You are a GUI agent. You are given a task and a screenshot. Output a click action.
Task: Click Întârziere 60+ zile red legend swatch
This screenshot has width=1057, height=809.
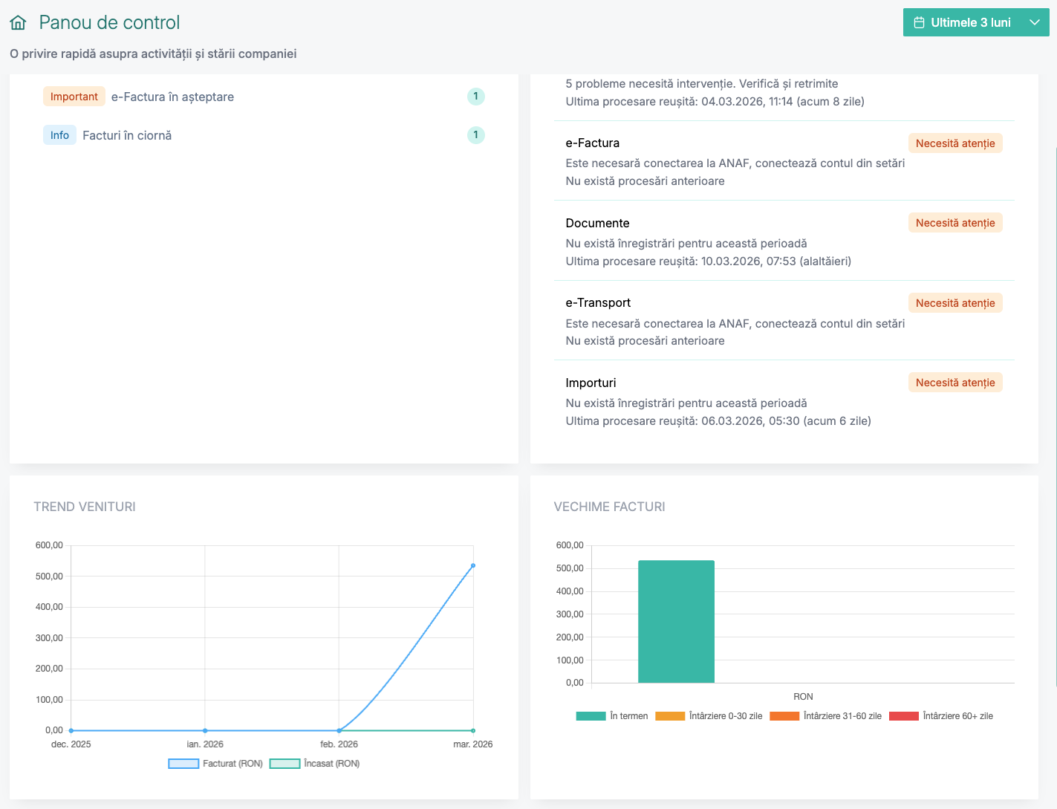[903, 716]
